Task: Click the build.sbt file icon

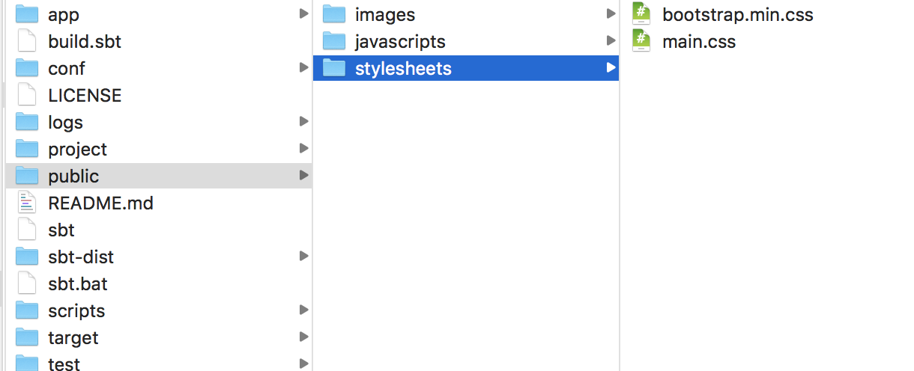Action: click(x=27, y=41)
